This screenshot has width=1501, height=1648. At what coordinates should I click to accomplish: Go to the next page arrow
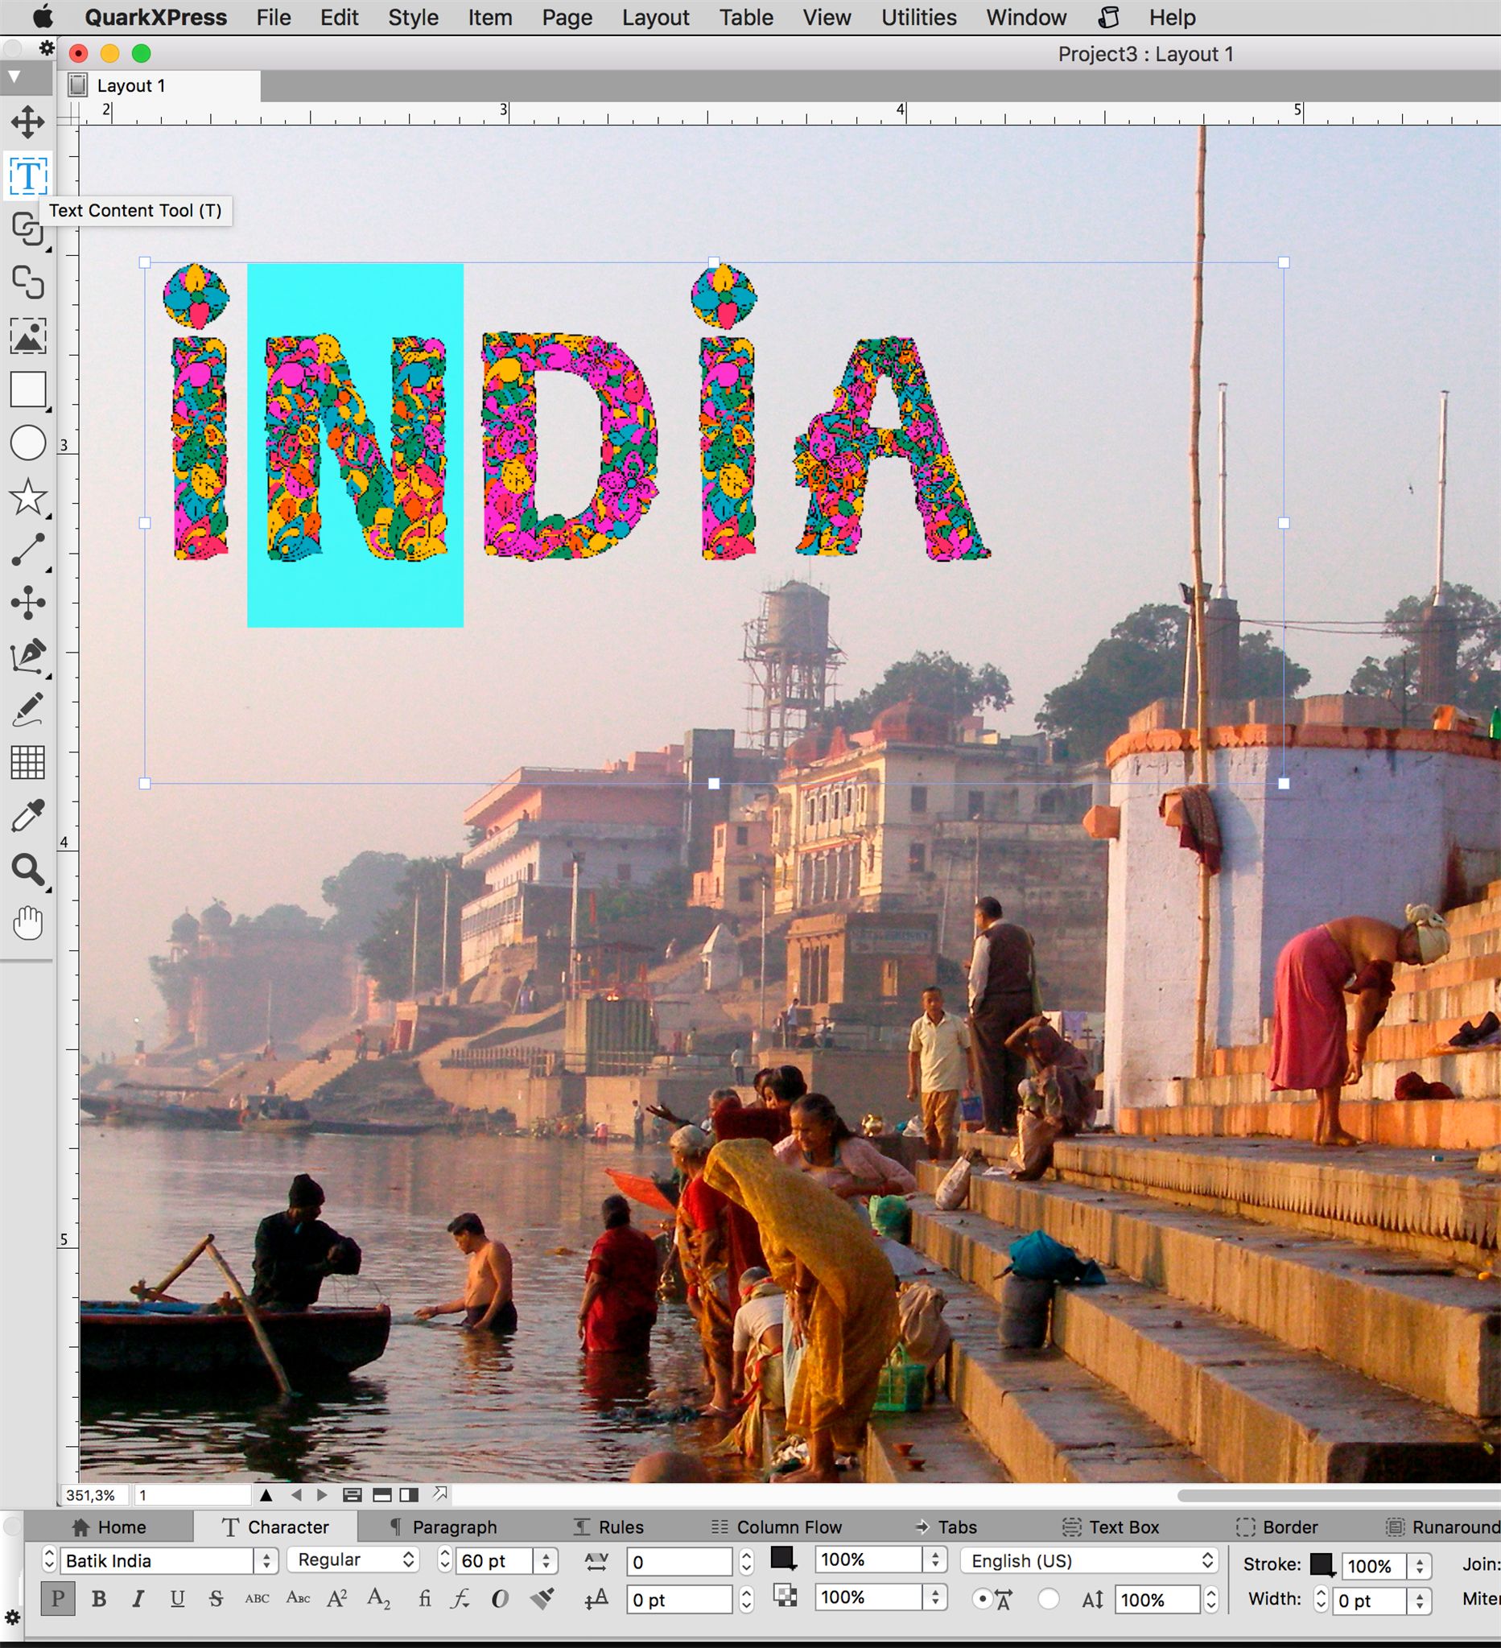(x=322, y=1495)
